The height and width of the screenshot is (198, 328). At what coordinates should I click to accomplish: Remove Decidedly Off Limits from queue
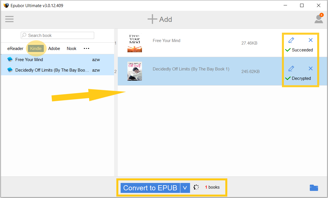click(311, 68)
